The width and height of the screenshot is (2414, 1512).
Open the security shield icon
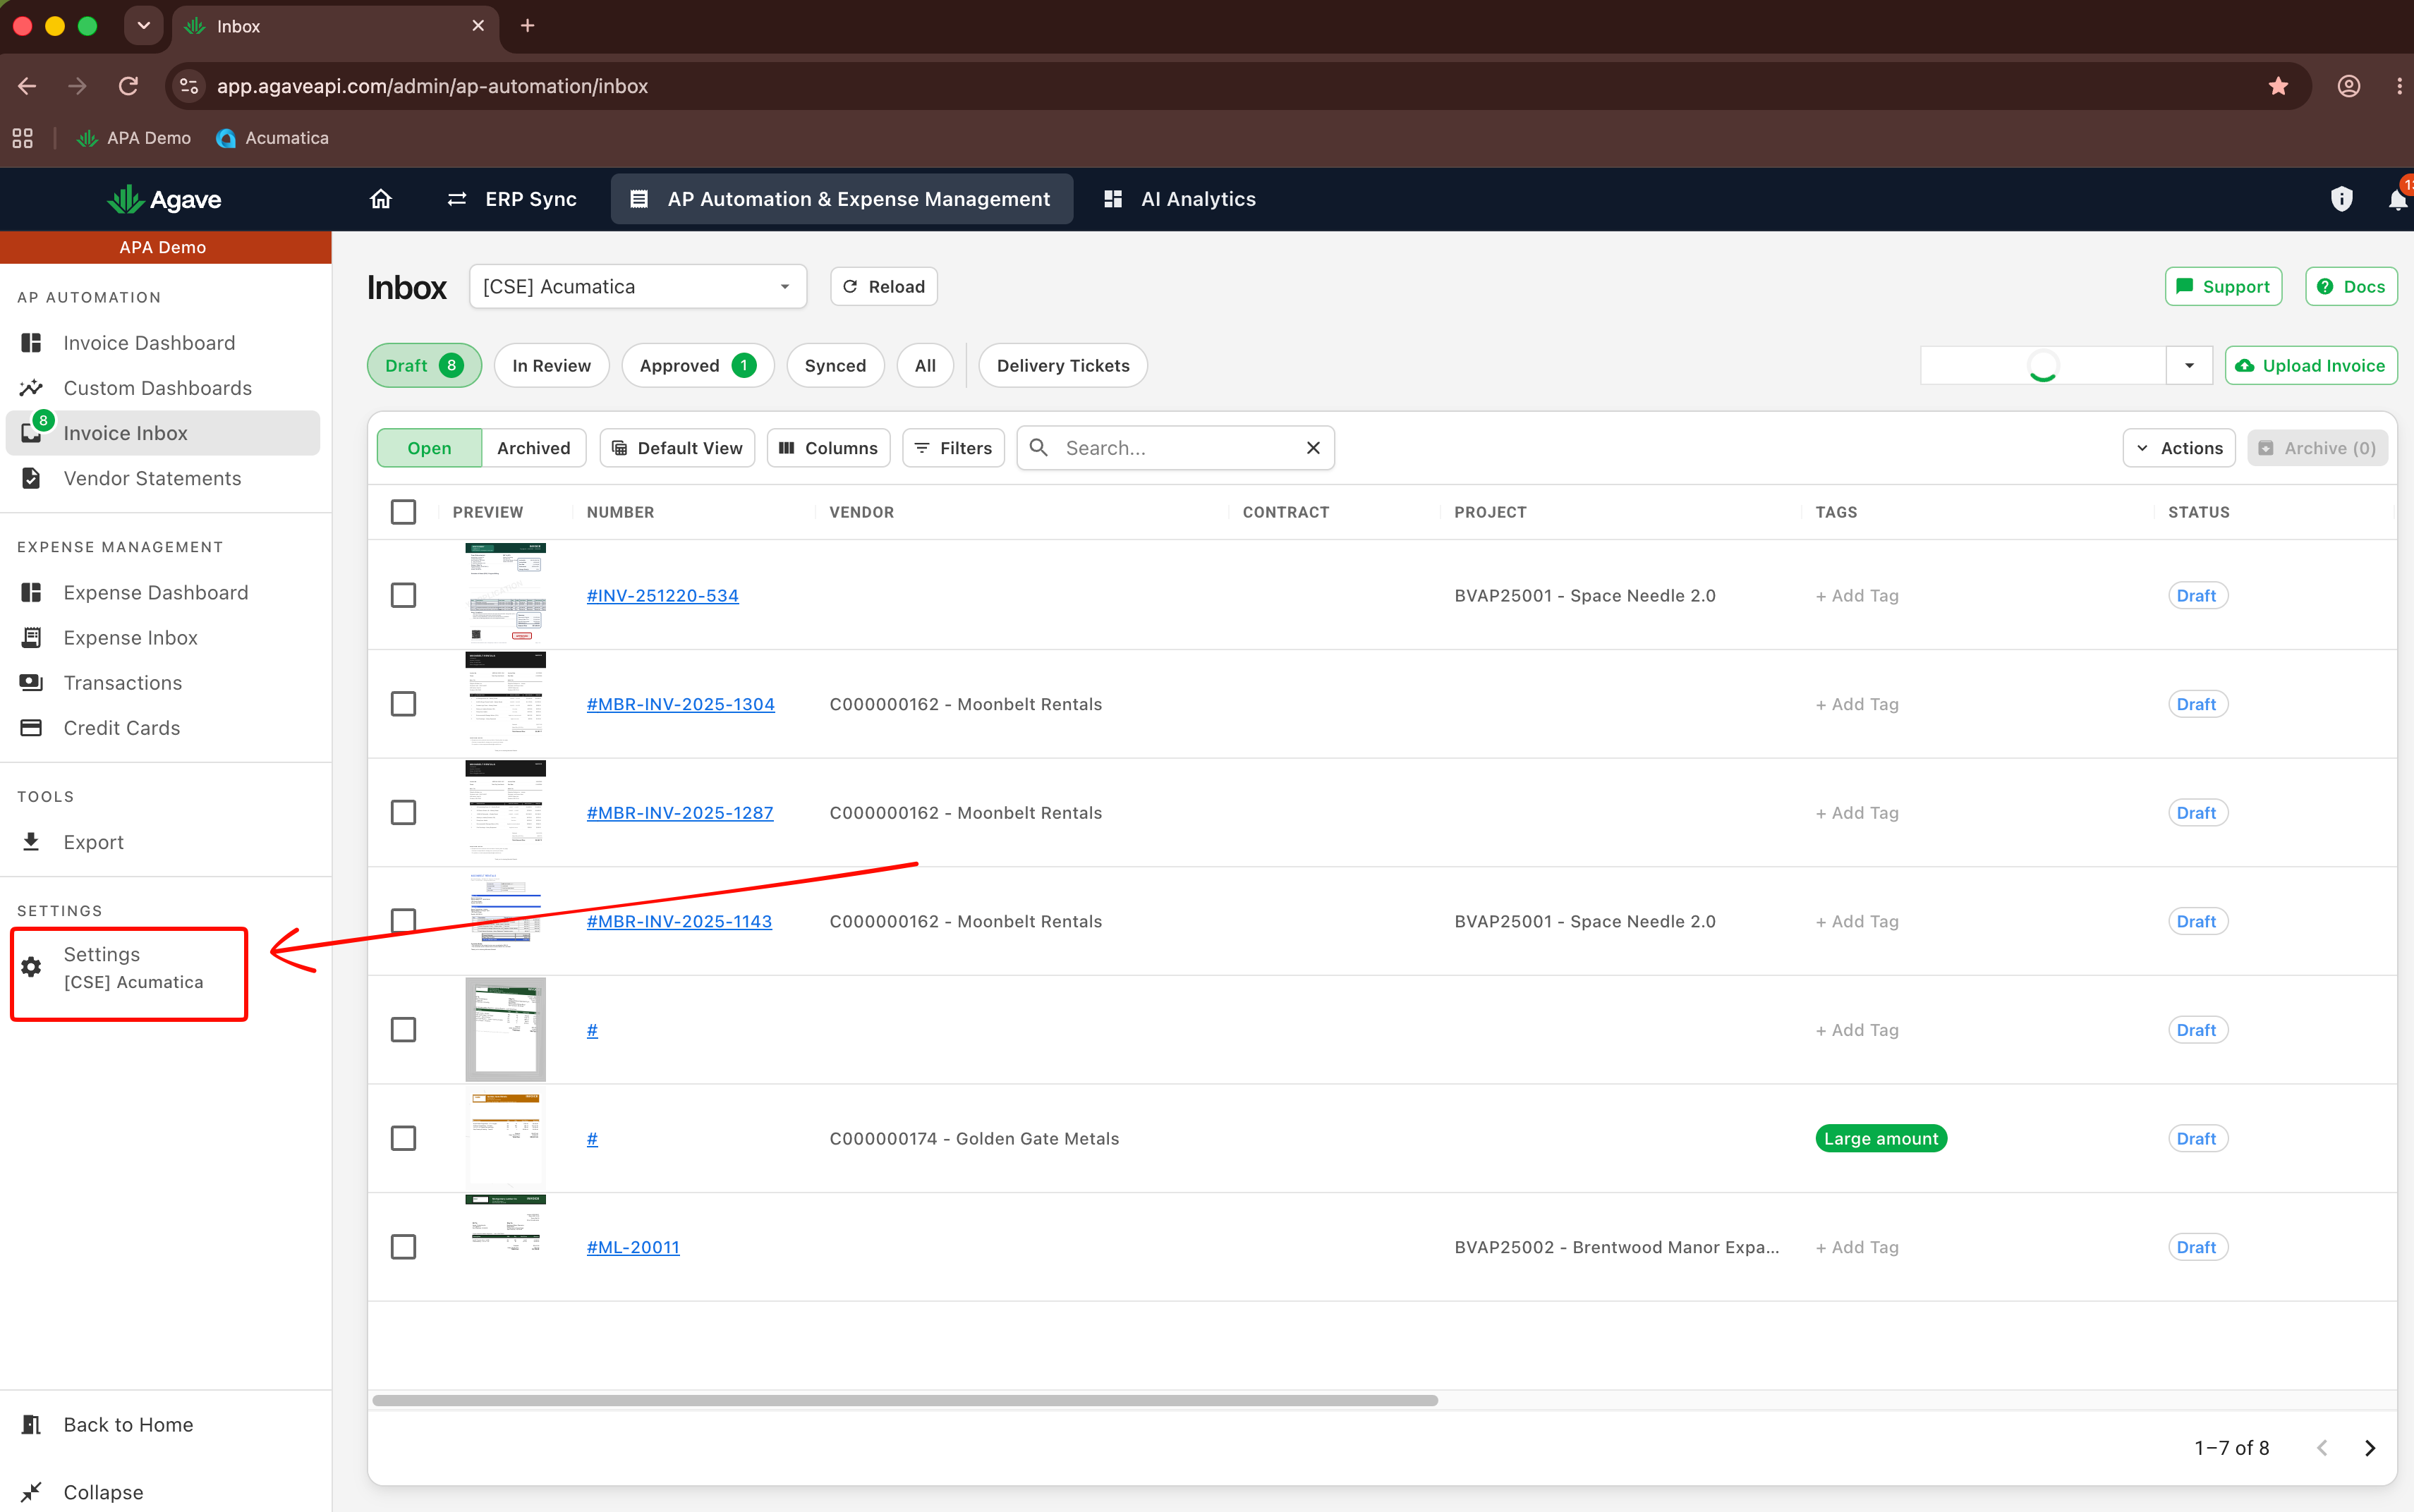point(2341,199)
